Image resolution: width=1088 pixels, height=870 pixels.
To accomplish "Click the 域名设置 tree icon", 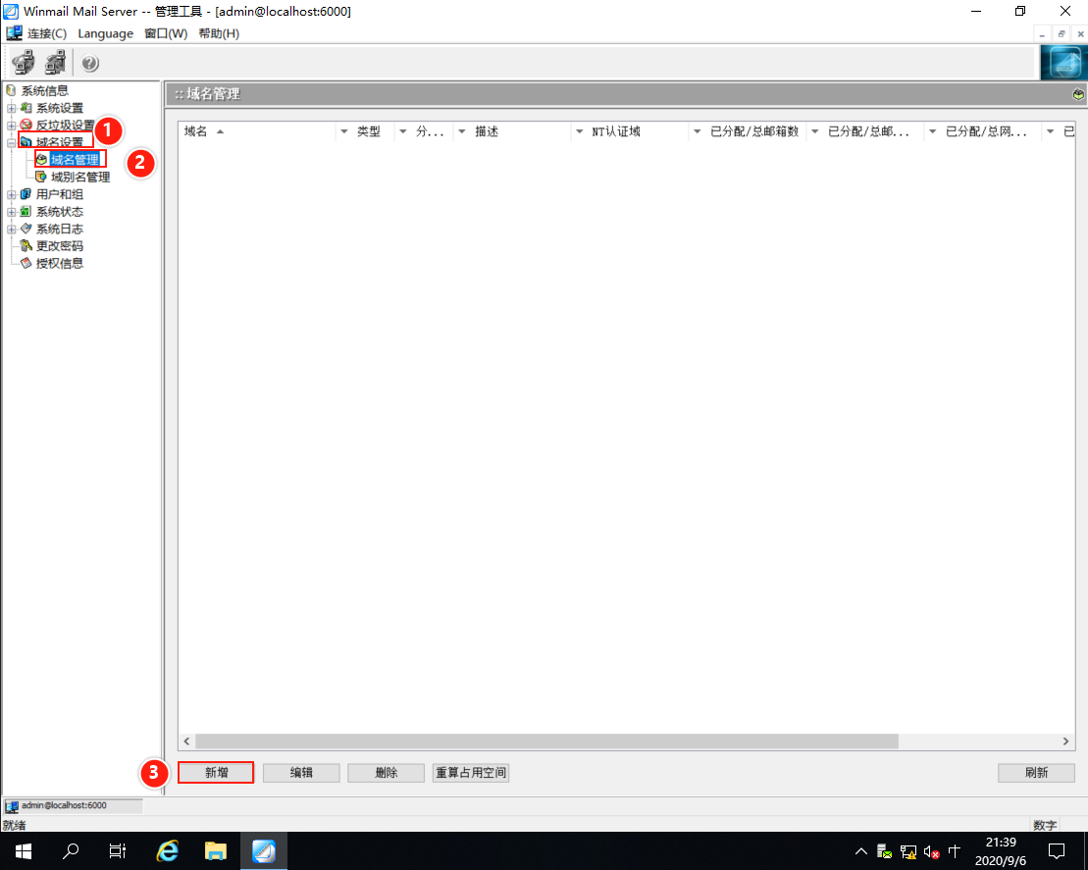I will click(x=26, y=142).
